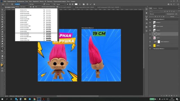Switch to the Контуры tab
180x101 pixels.
click(161, 8)
